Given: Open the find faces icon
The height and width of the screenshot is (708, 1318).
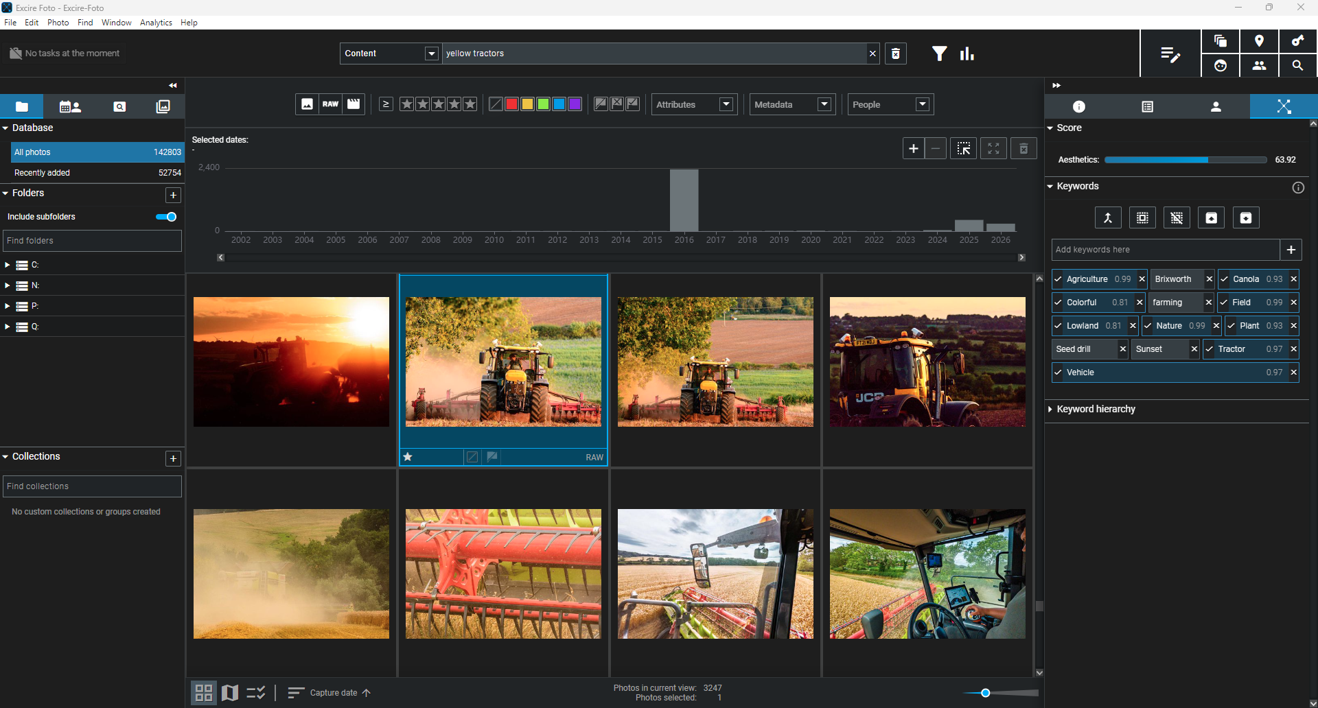Looking at the screenshot, I should (1221, 66).
